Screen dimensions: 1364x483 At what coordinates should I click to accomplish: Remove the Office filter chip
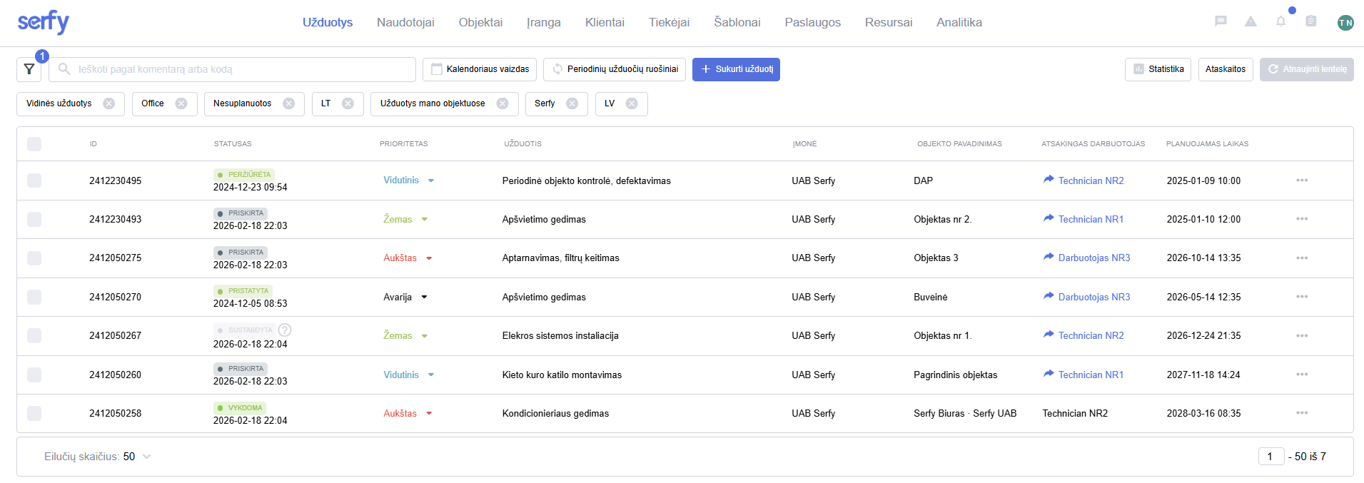(181, 103)
